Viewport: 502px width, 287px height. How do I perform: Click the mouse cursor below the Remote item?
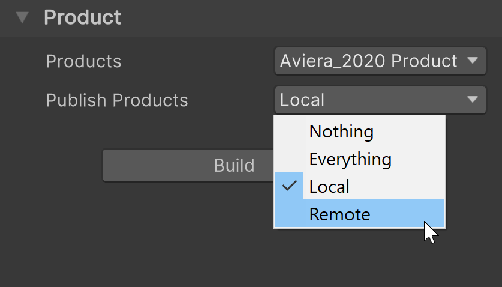430,232
